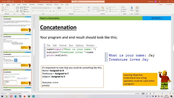Toggle Bold formatting
Screen dimensions: 174x98
point(33,11)
